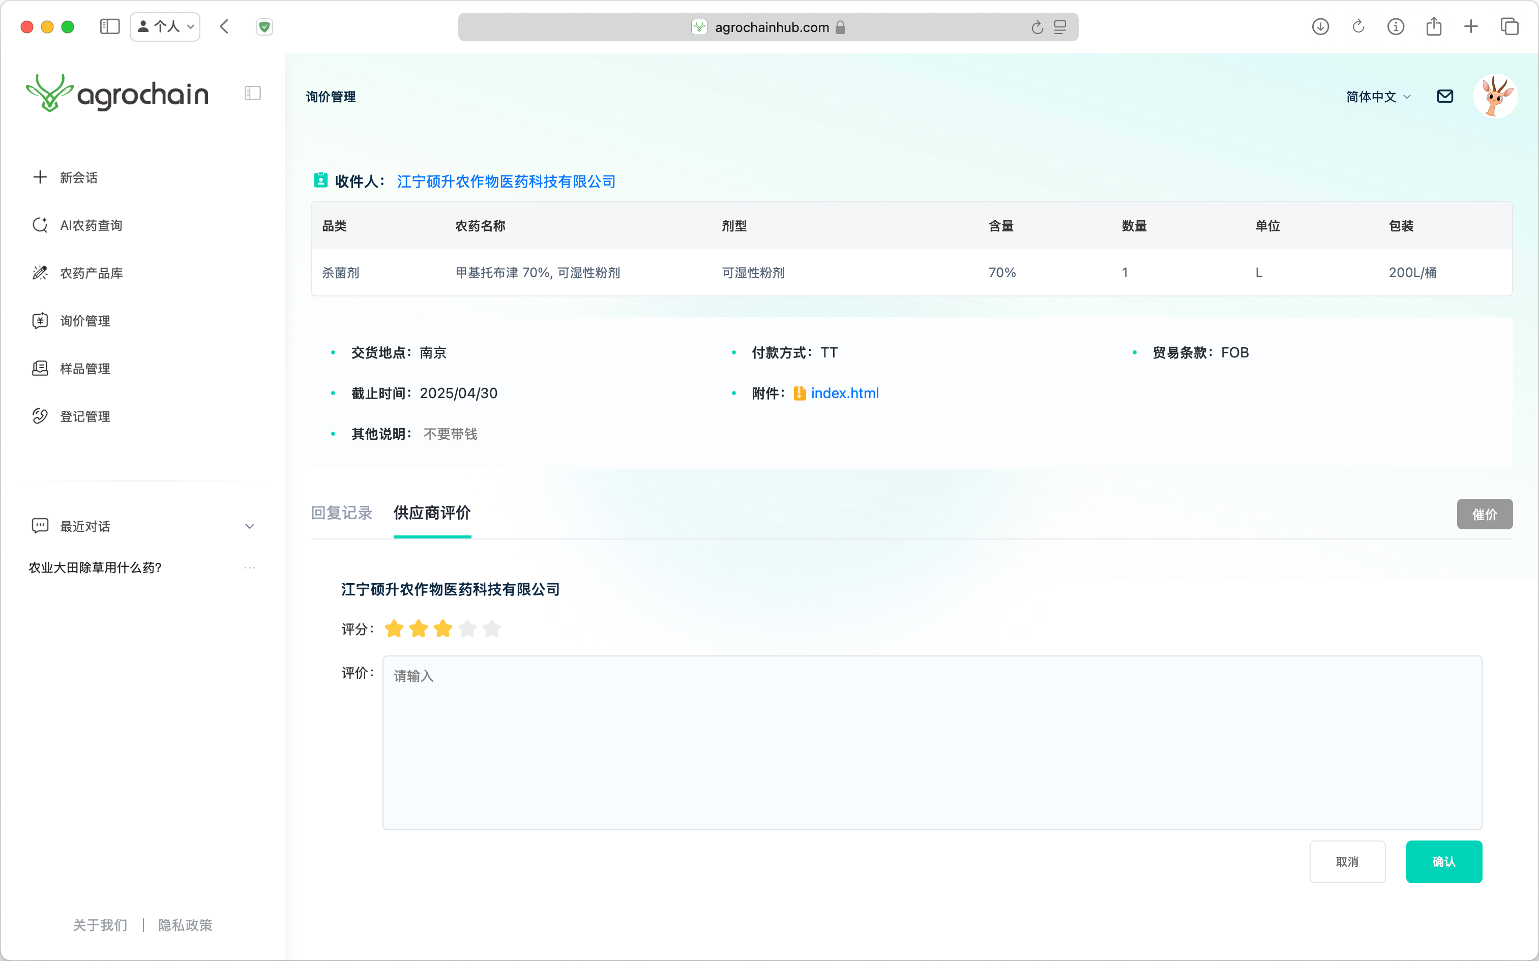Screen dimensions: 1539x961
Task: Open 农药产品库 in the sidebar
Action: click(x=91, y=273)
